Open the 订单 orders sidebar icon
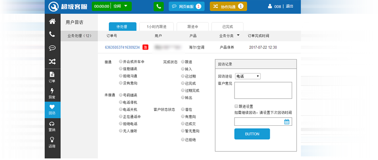378x160 pixels. [52, 77]
